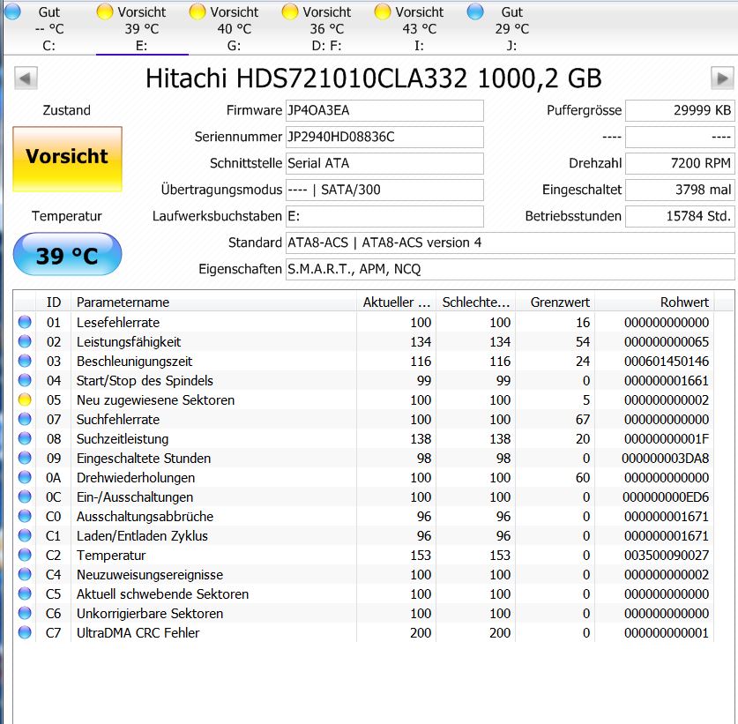
Task: Click the Betriebsstunden value 15784 Std.
Action: coord(680,216)
